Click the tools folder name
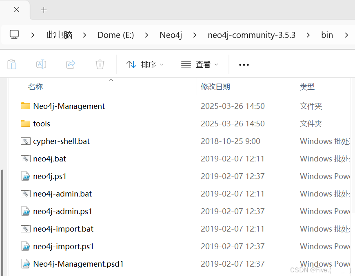Screen dimensions: 355x276 coord(42,124)
